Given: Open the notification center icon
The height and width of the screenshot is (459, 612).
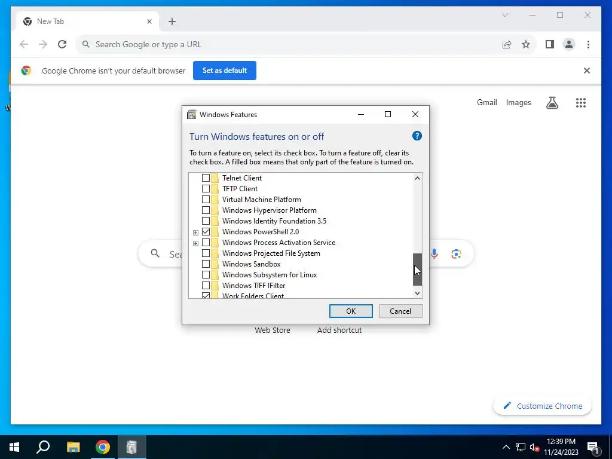Looking at the screenshot, I should 593,447.
